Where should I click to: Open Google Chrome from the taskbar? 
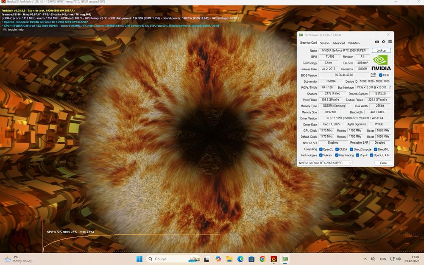click(262, 259)
